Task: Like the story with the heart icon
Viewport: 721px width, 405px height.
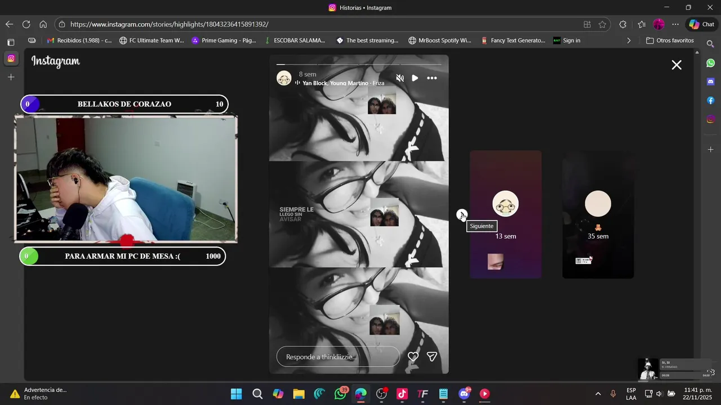Action: [x=413, y=357]
